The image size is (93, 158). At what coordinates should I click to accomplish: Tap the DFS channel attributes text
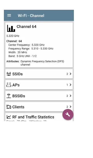click(x=42, y=63)
